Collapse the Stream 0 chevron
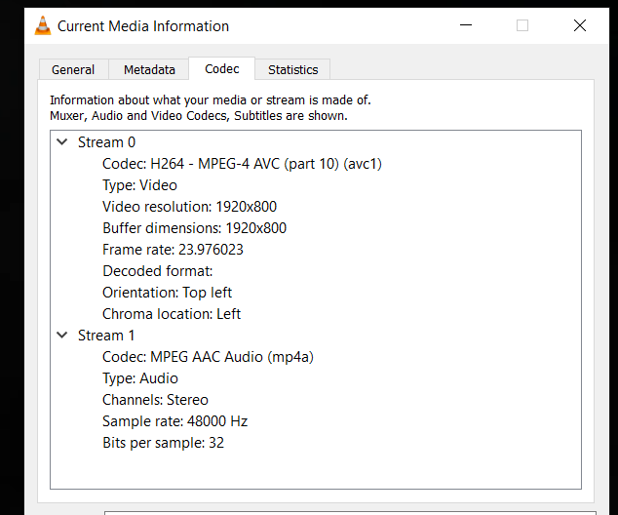 click(62, 142)
